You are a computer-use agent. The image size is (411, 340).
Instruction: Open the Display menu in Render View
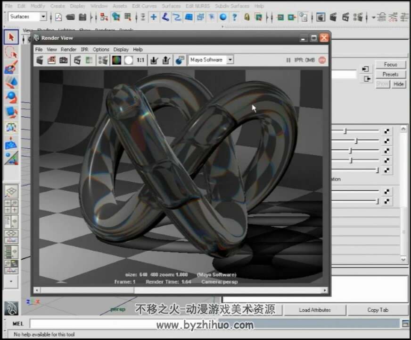[x=121, y=50]
